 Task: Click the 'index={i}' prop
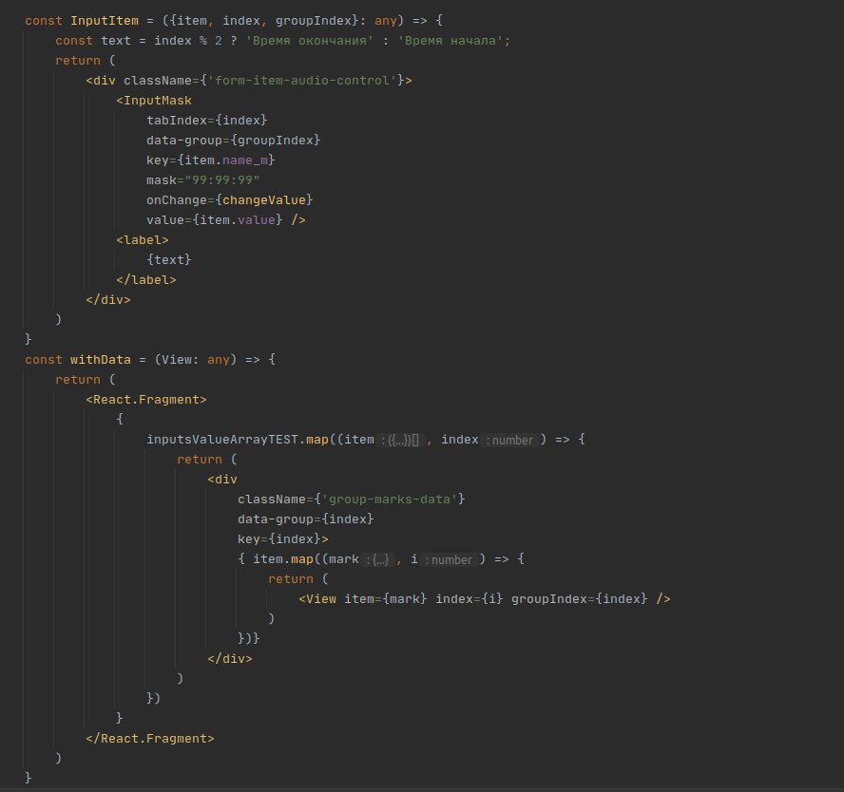coord(470,599)
